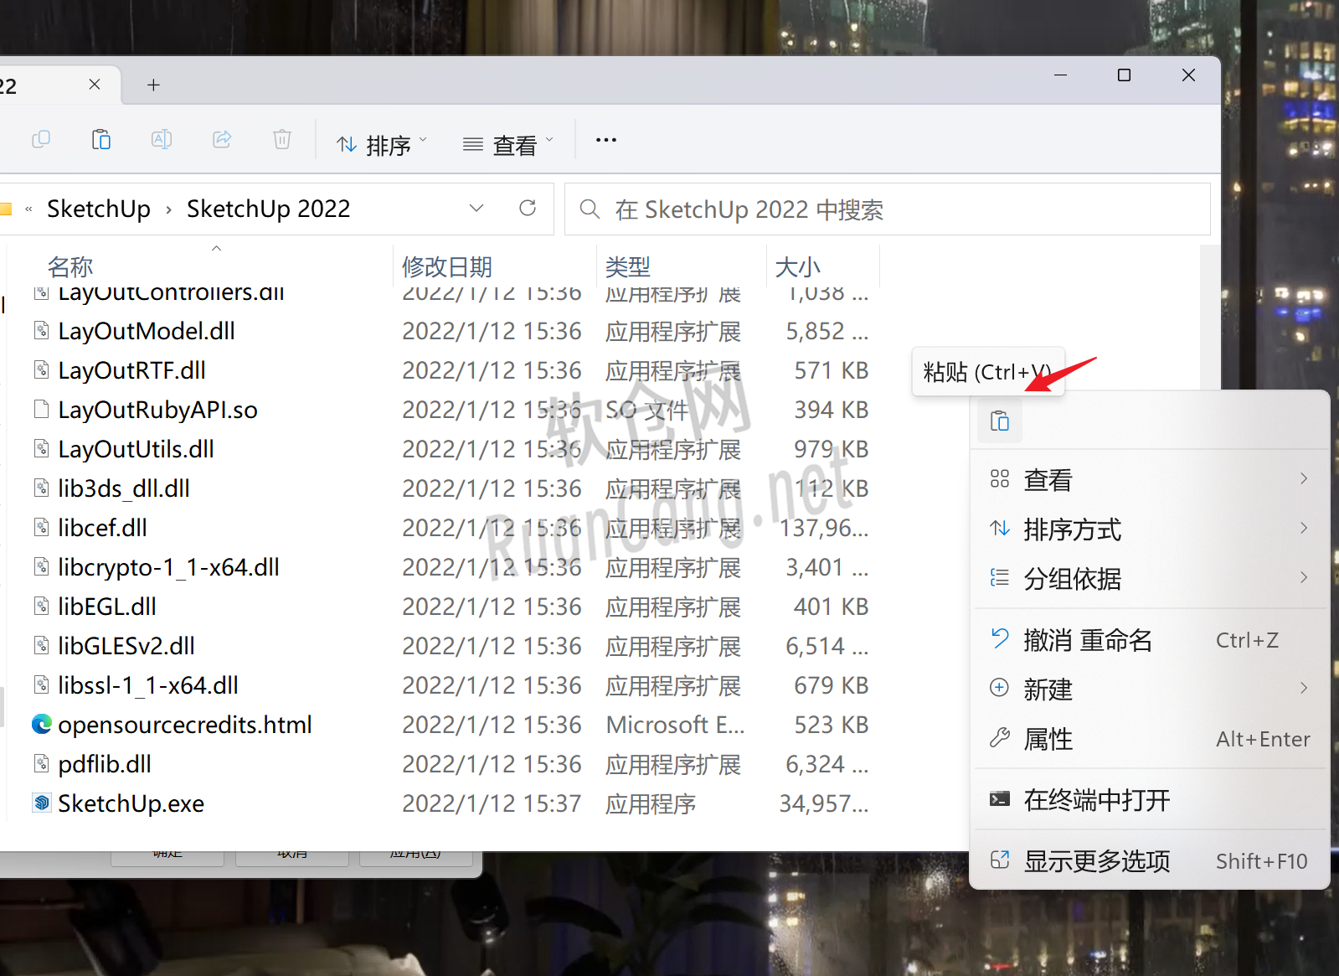
Task: Expand the 排序 sort dropdown
Action: tap(382, 145)
